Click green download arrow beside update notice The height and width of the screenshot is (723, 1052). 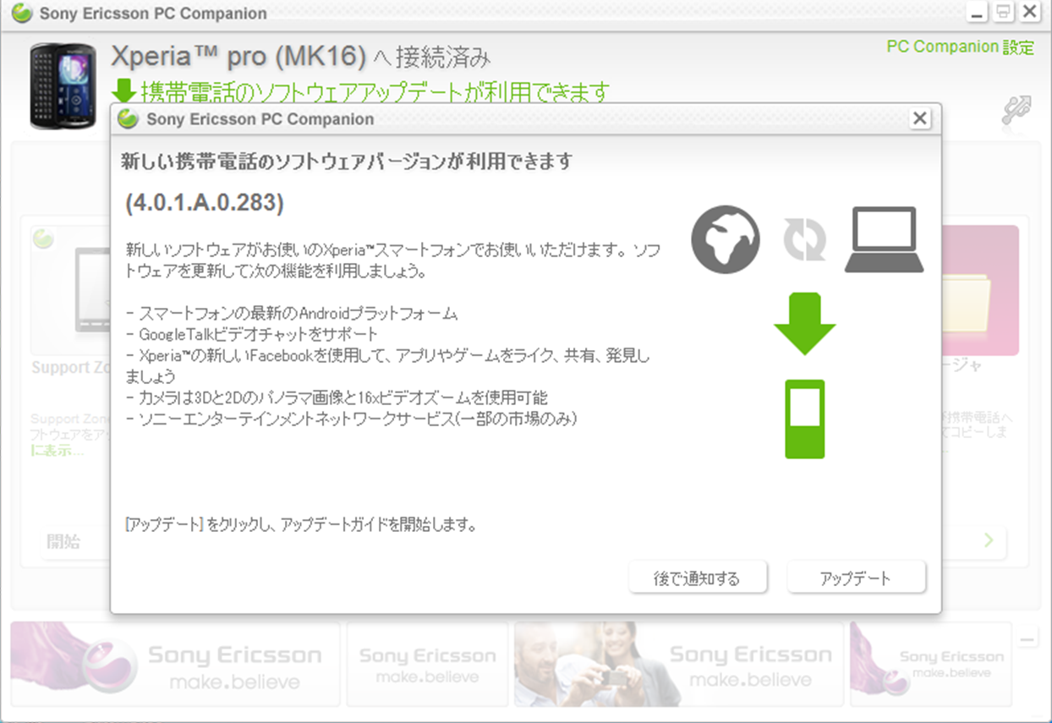pos(124,90)
